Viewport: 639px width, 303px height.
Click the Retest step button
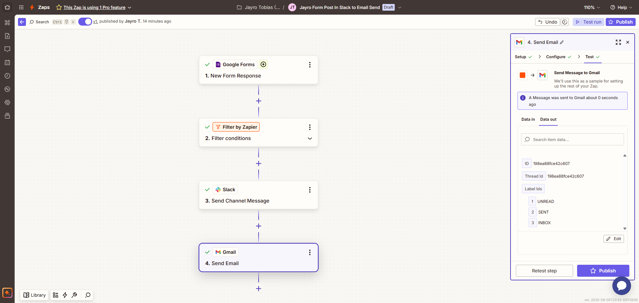[x=544, y=271]
